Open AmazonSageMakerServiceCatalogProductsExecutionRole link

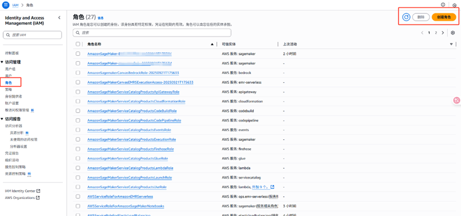(131, 139)
